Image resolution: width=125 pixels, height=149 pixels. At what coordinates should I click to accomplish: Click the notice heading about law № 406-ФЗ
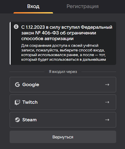[x=67, y=33]
